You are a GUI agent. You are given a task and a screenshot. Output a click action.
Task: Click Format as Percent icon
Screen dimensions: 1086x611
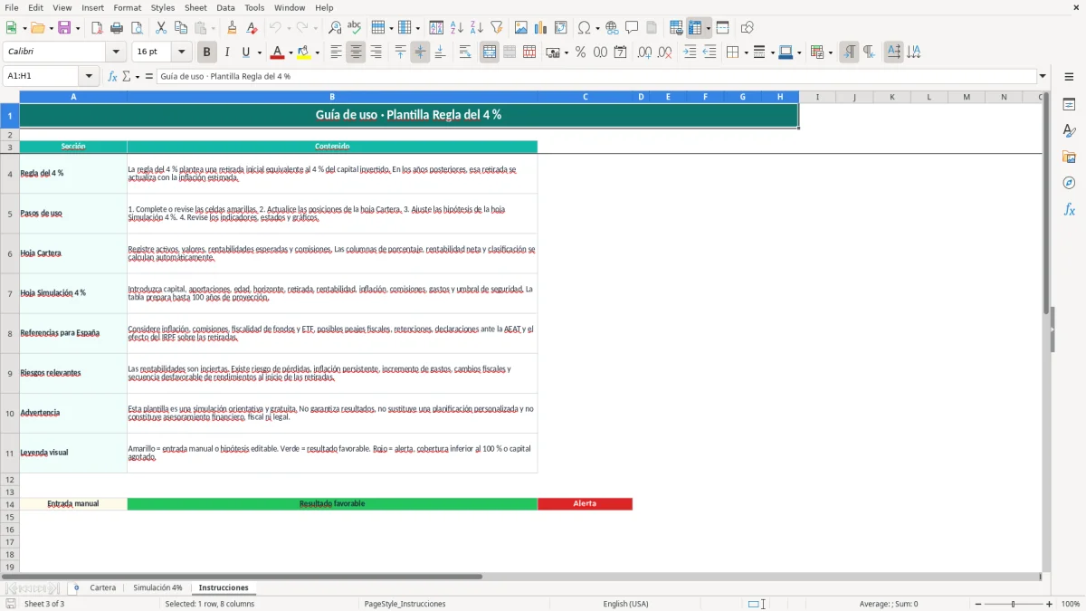click(x=580, y=53)
